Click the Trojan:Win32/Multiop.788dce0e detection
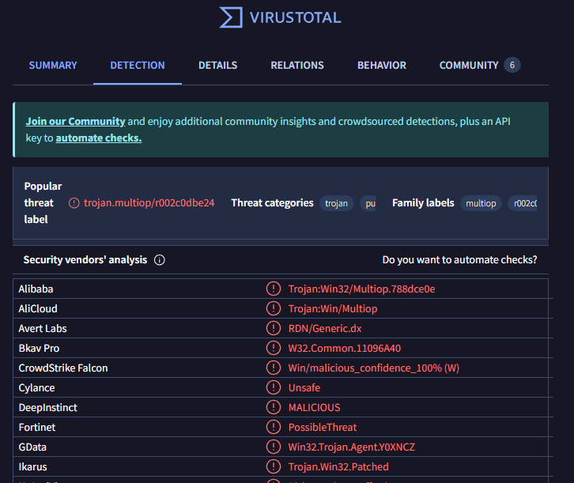 tap(361, 289)
